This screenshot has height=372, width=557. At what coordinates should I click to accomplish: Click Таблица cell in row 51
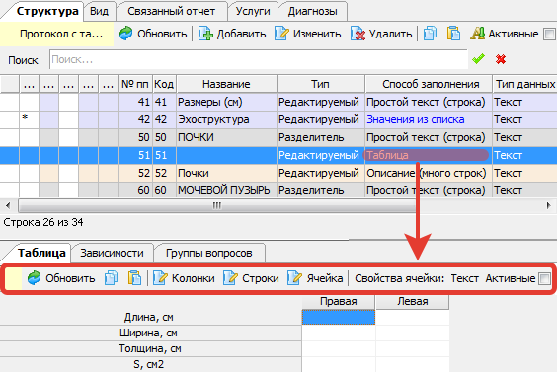[429, 155]
